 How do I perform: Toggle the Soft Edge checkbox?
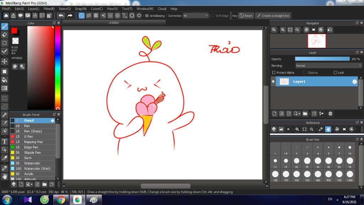click(213, 16)
